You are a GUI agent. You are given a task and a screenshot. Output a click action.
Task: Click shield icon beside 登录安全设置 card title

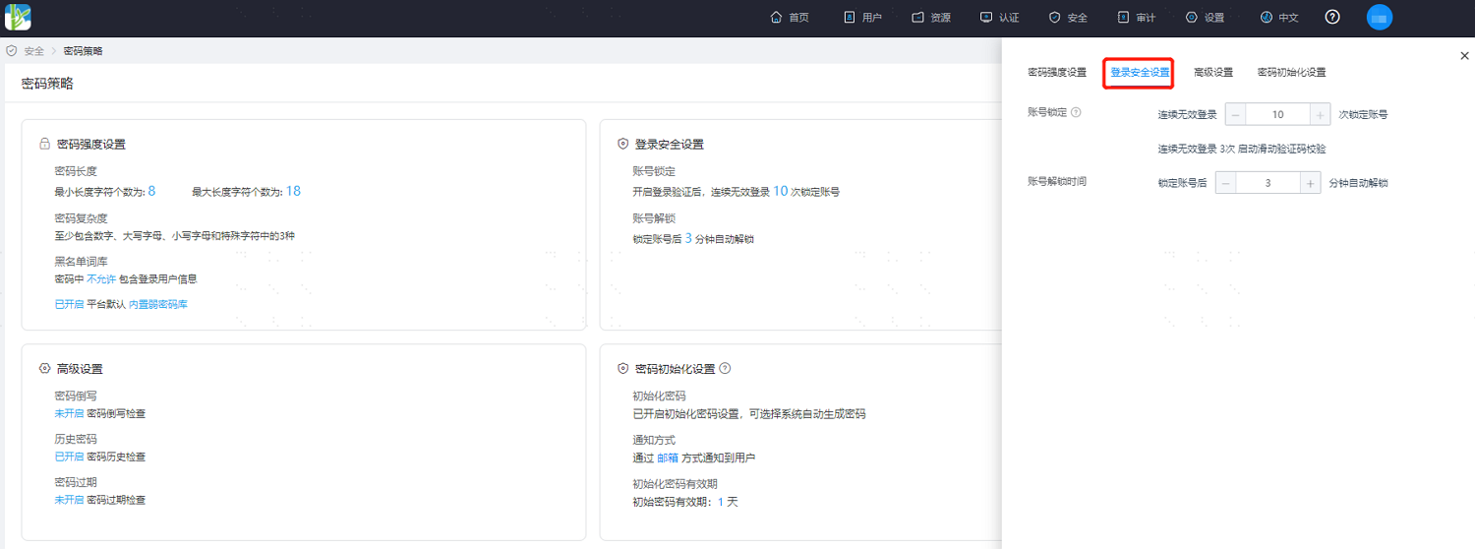(622, 144)
